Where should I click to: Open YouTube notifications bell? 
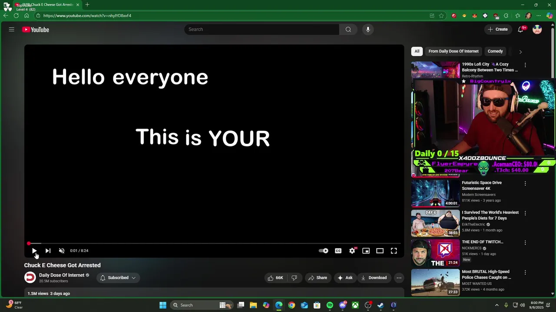(x=520, y=29)
